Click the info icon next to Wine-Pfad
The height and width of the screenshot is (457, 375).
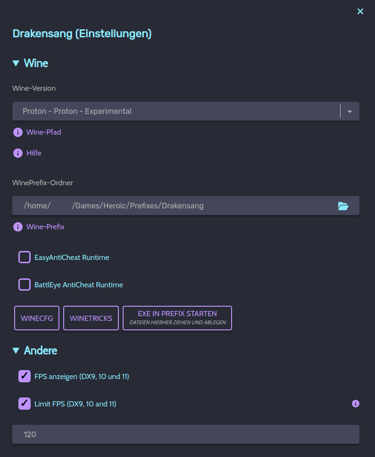(18, 132)
